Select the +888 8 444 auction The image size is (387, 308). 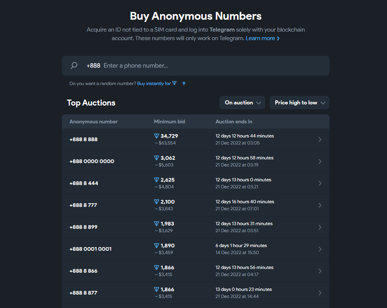(x=84, y=184)
